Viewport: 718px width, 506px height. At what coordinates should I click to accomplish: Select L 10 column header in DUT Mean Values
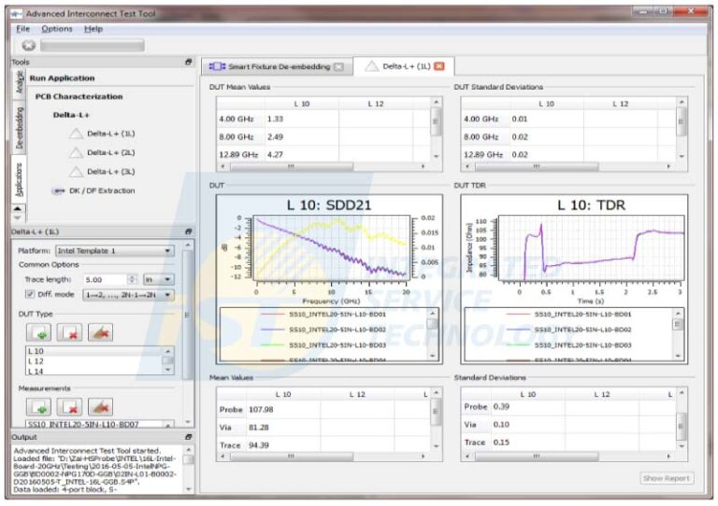point(302,105)
